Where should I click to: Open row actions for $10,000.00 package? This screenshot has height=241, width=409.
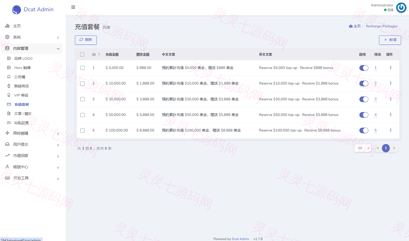click(391, 83)
